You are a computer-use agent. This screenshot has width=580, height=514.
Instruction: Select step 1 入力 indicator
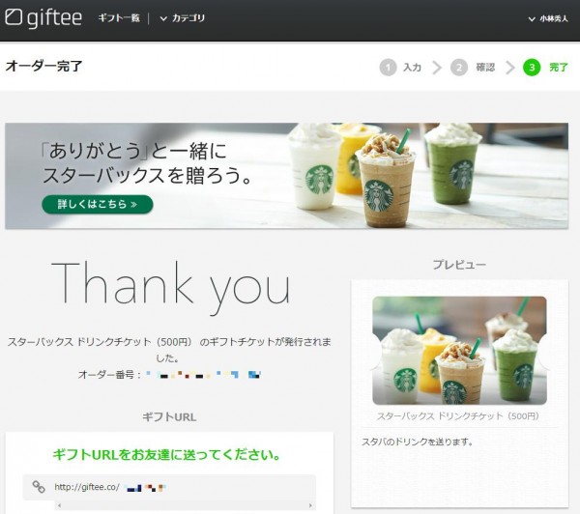click(x=400, y=68)
